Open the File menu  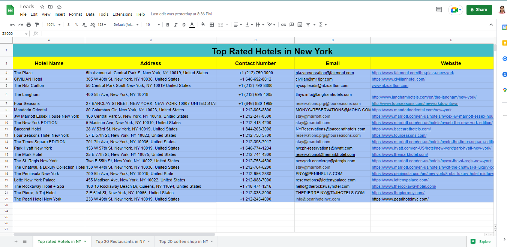tap(23, 14)
